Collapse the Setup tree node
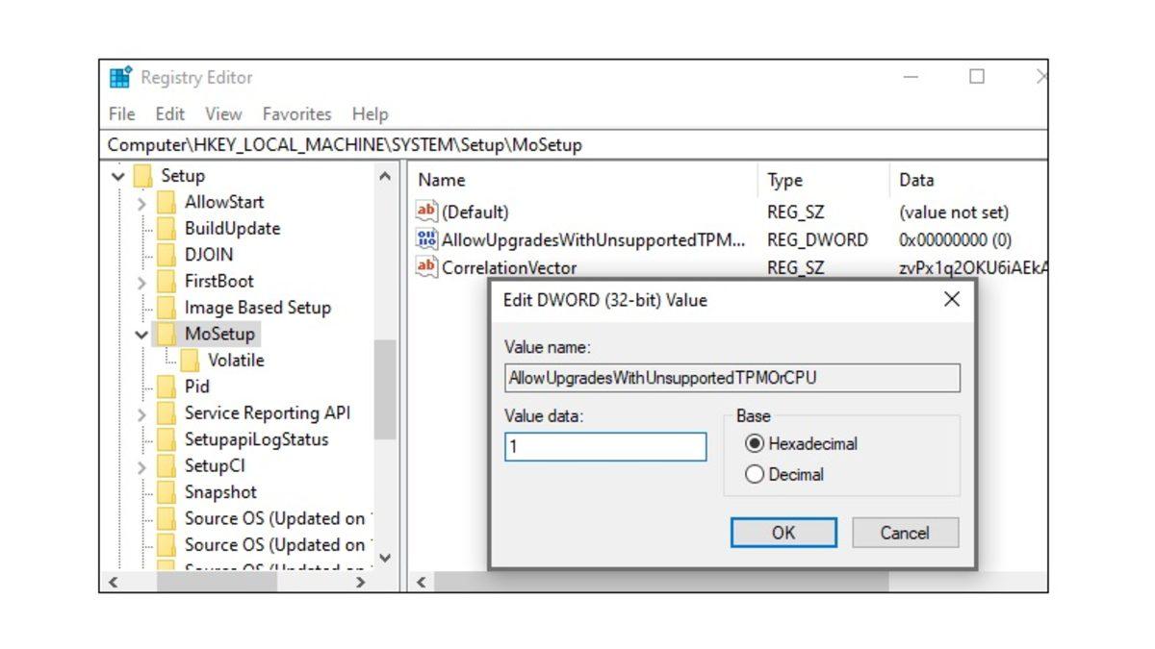 (117, 176)
